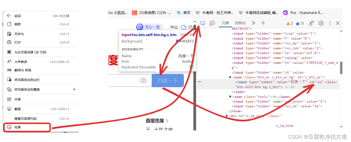Choose 刷新 in the context menu

point(41,24)
